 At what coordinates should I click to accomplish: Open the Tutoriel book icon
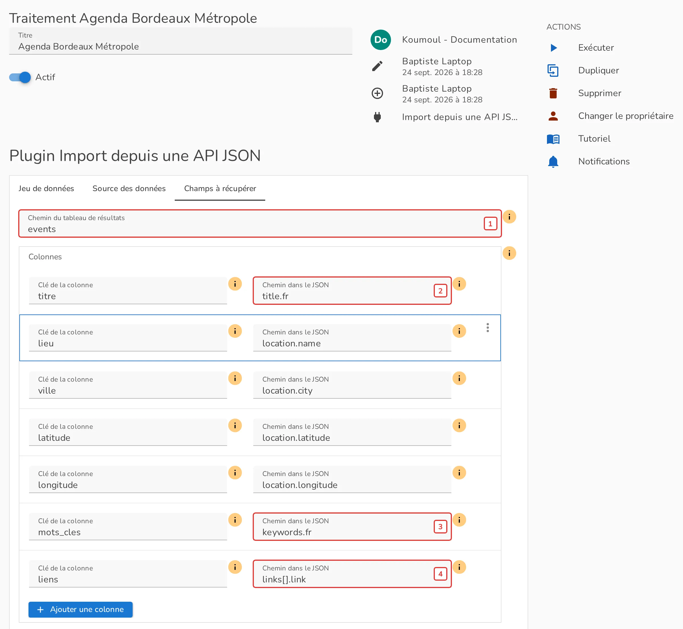point(553,139)
